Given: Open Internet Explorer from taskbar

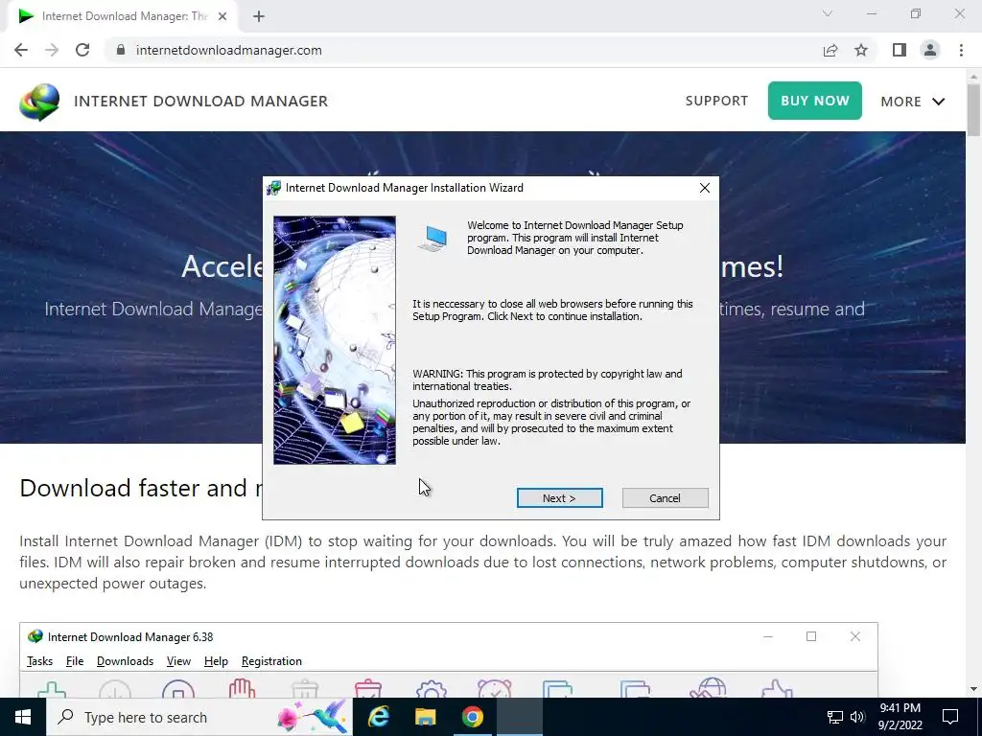Looking at the screenshot, I should pos(378,717).
